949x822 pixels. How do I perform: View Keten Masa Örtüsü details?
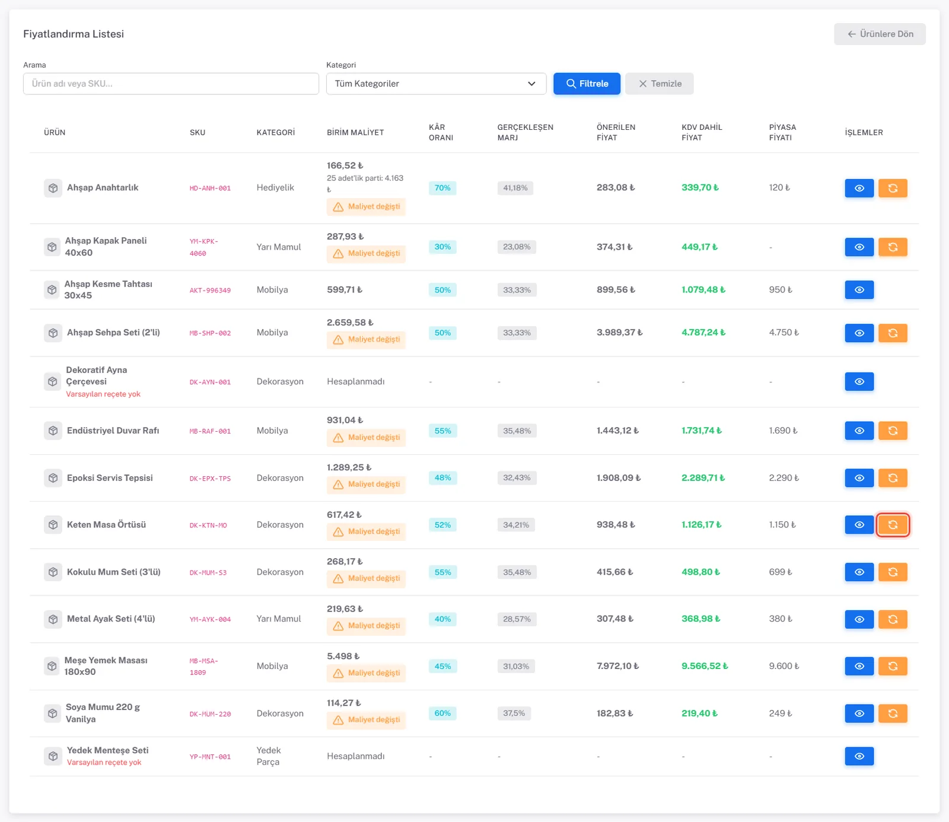(859, 525)
